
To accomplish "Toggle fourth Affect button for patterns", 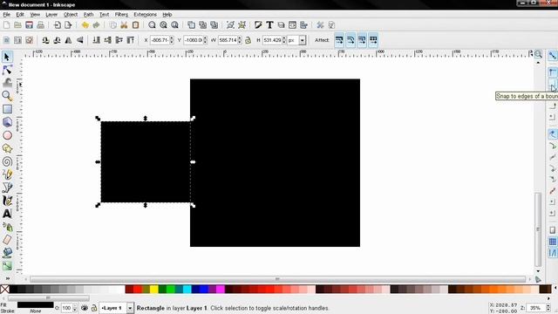I will [373, 40].
